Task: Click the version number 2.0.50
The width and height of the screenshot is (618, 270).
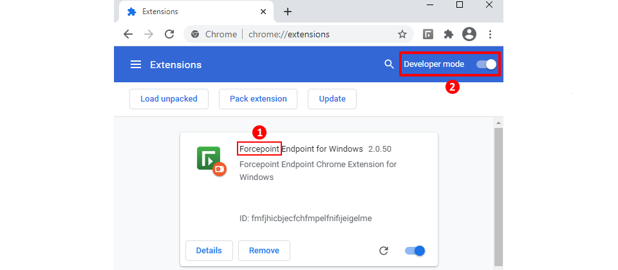Action: coord(380,149)
